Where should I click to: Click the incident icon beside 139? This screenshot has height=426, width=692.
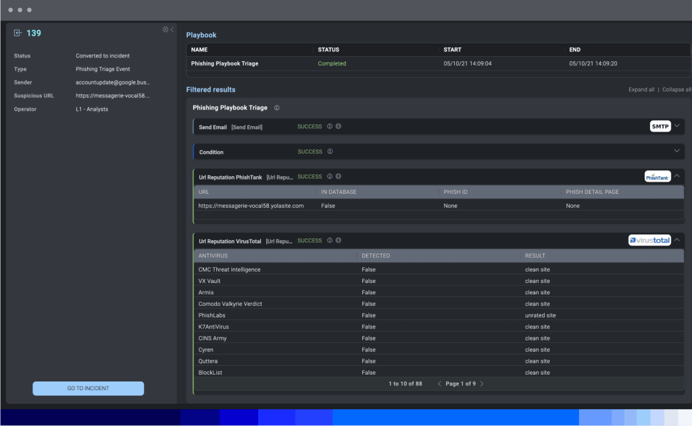[16, 33]
